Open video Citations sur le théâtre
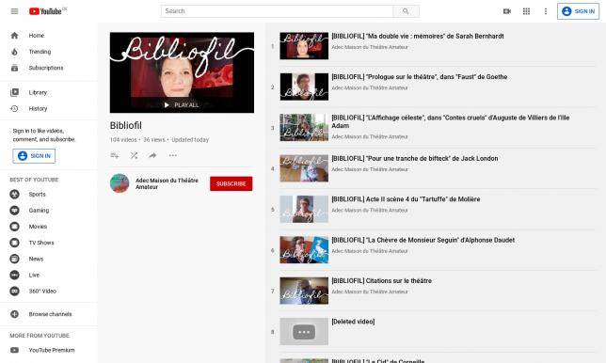This screenshot has width=606, height=363. pos(381,281)
